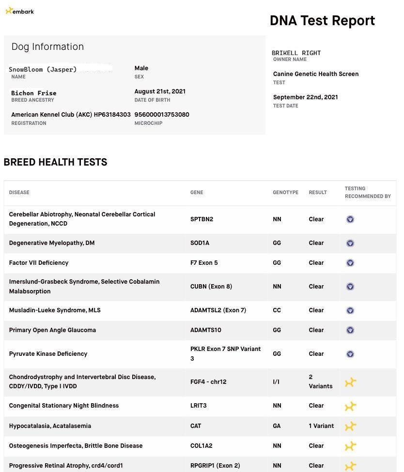Click the DISEASE column header
This screenshot has height=472, width=404.
pyautogui.click(x=19, y=193)
